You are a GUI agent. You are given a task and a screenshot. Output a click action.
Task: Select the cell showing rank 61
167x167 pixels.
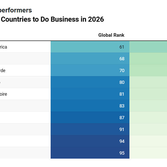click(x=90, y=47)
